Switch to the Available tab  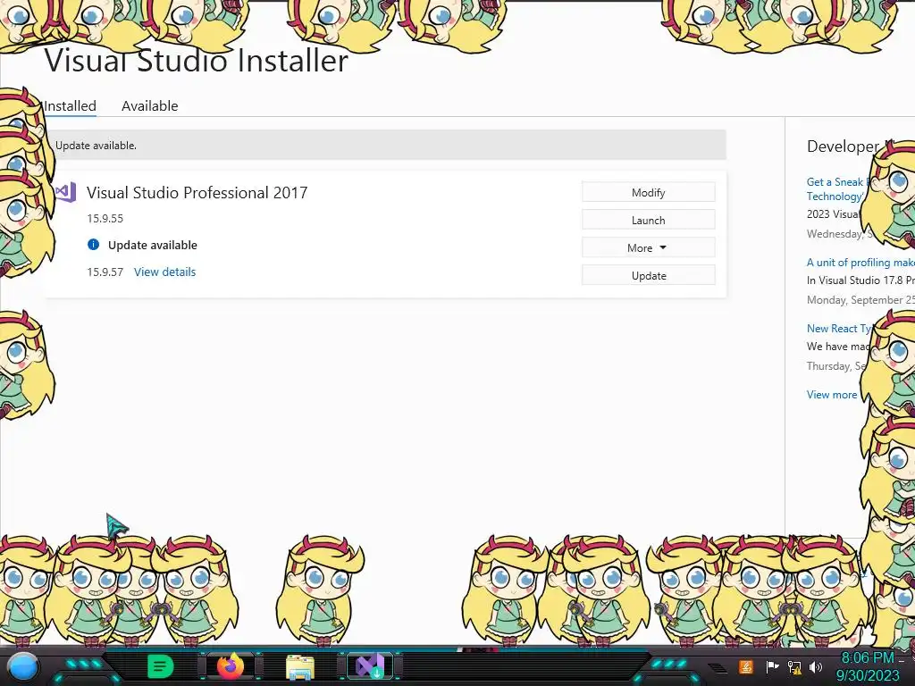pyautogui.click(x=150, y=106)
